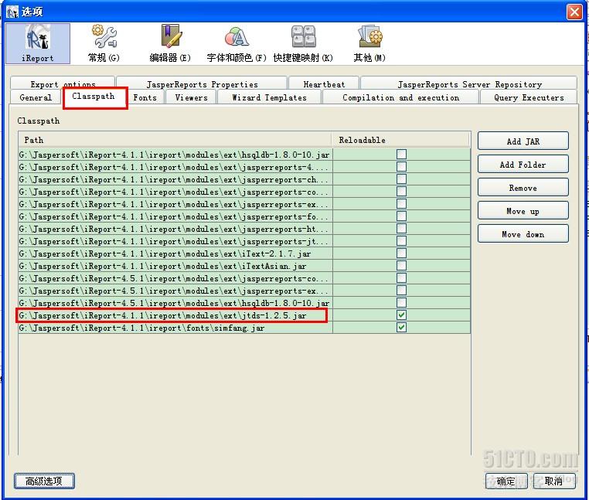Toggle Reloadable for jasperreports-ht... row
589x500 pixels.
click(402, 229)
